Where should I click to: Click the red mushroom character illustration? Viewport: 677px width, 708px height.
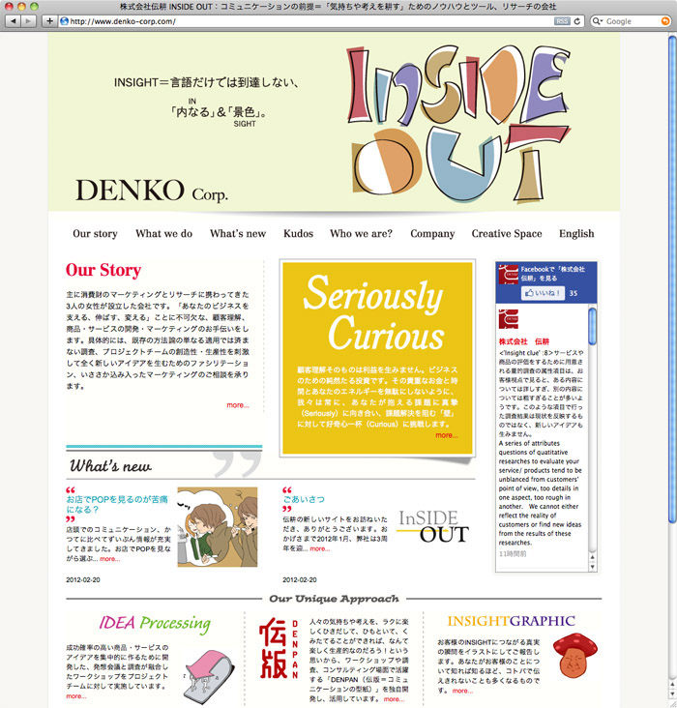574,656
